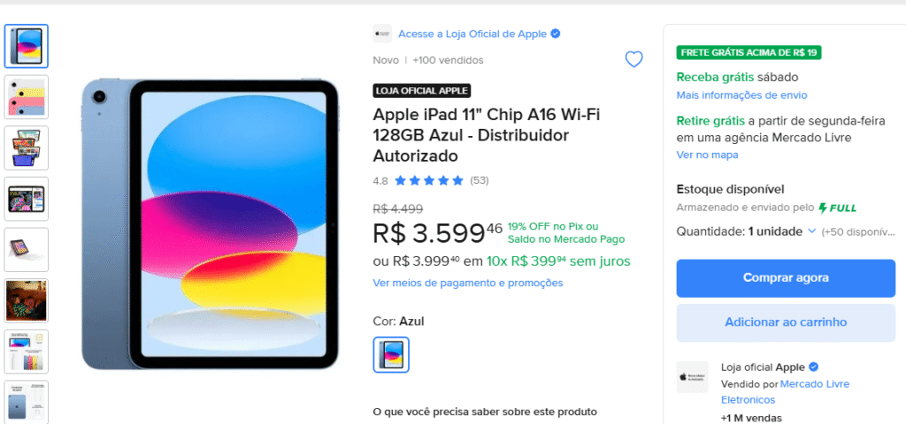Click Adicionar ao carrinho button
The image size is (906, 424).
pyautogui.click(x=786, y=322)
